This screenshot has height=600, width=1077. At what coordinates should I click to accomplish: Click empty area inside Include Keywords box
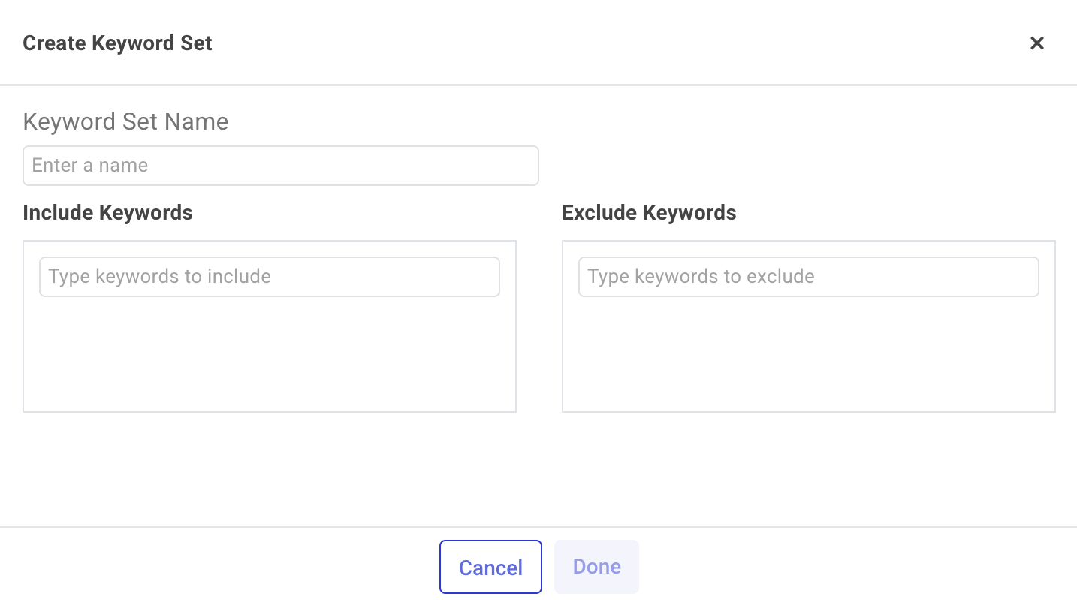coord(269,356)
